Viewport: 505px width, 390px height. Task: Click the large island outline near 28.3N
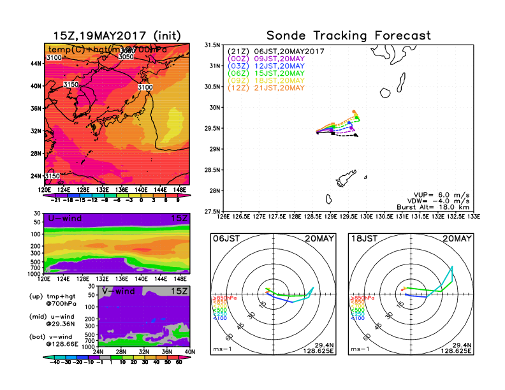click(x=346, y=178)
